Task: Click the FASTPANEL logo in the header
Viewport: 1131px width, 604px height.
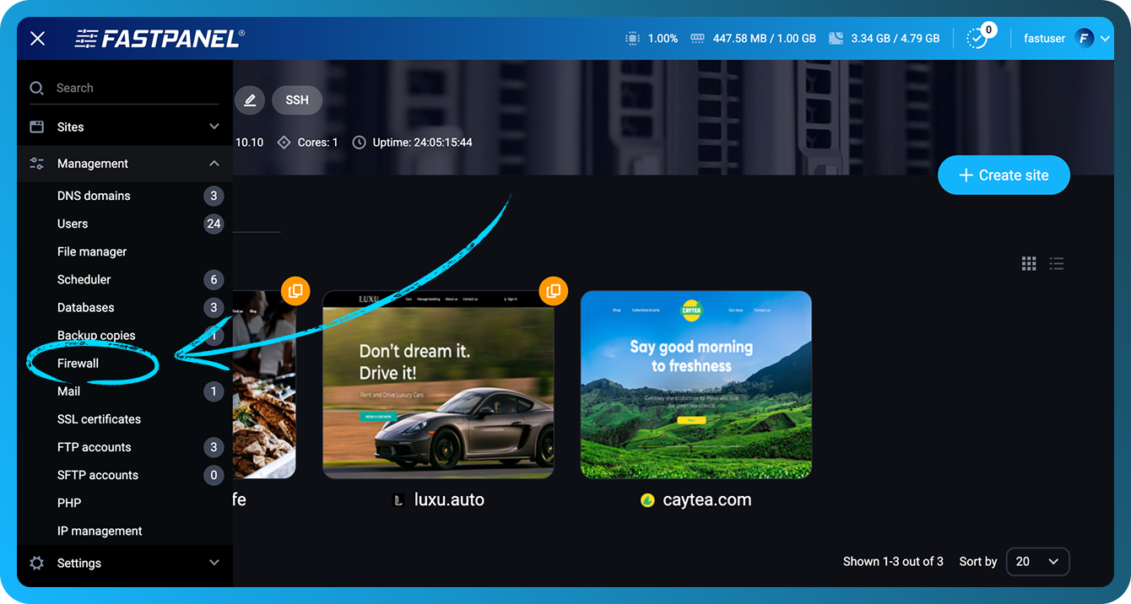Action: tap(159, 38)
